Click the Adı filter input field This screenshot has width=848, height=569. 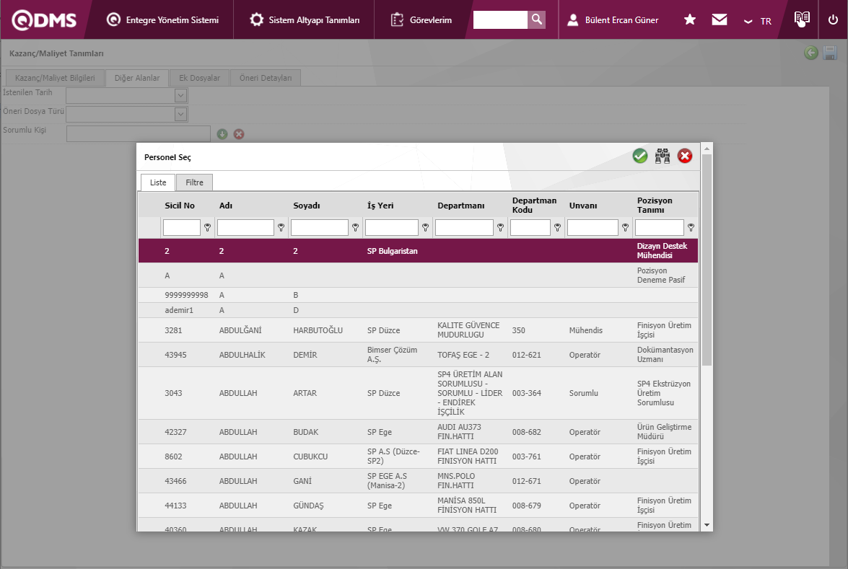(x=245, y=228)
